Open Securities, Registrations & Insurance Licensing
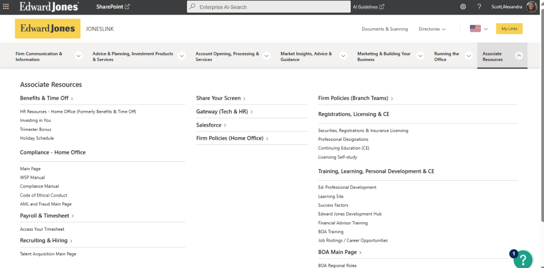Image resolution: width=544 pixels, height=268 pixels. 363,130
